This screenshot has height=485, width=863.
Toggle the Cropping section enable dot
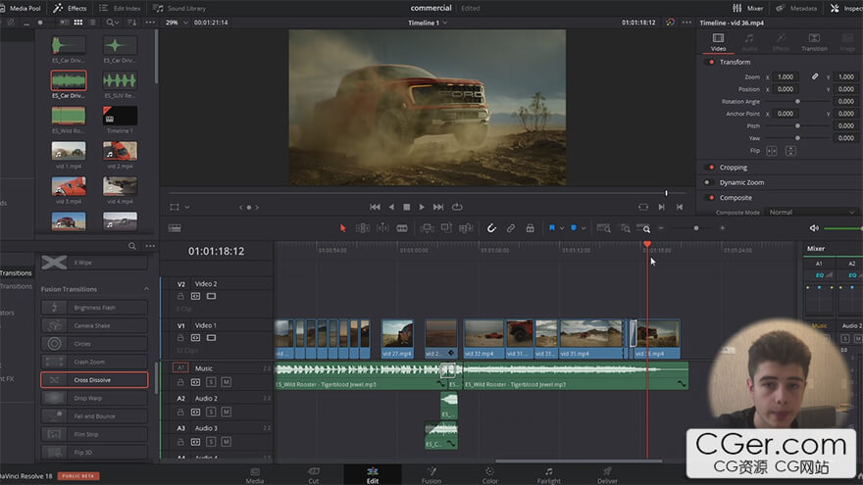711,168
